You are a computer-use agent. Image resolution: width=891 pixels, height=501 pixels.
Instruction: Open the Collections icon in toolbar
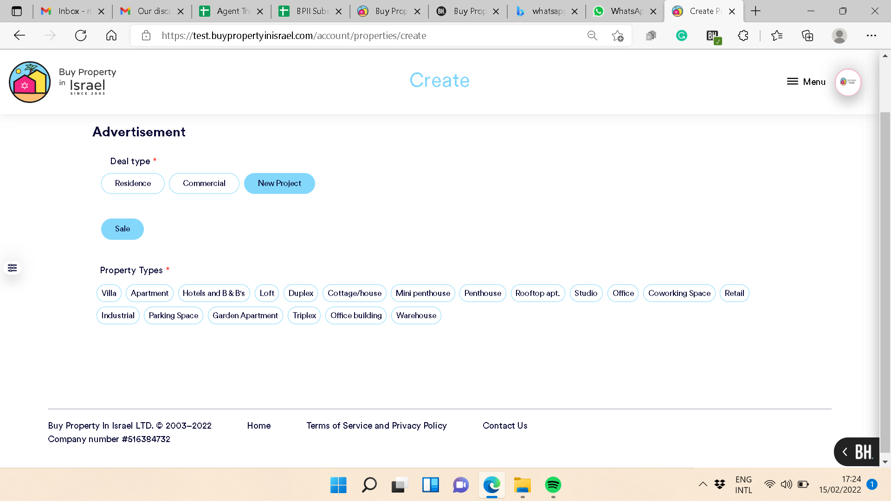(807, 36)
